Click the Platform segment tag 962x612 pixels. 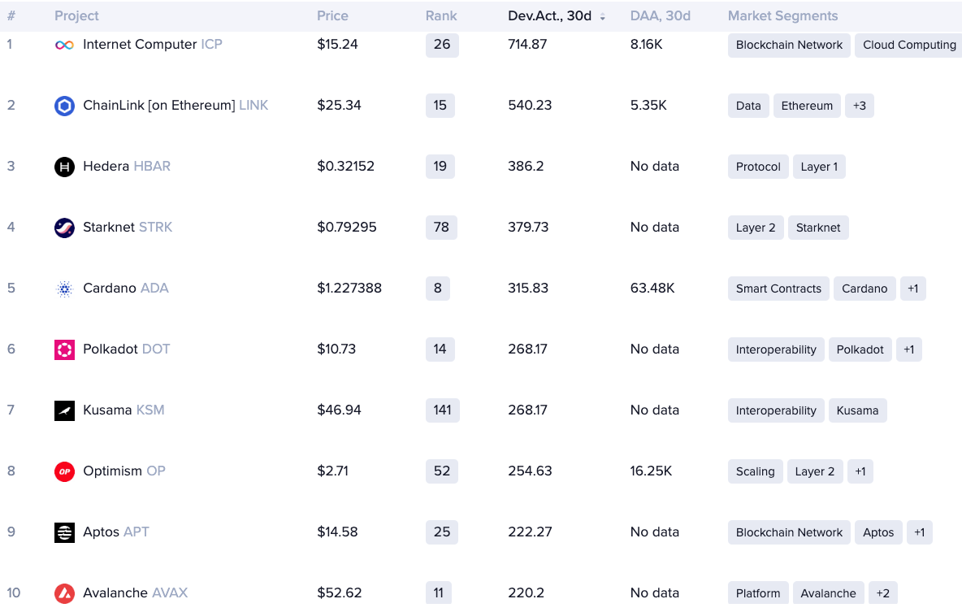click(x=758, y=593)
